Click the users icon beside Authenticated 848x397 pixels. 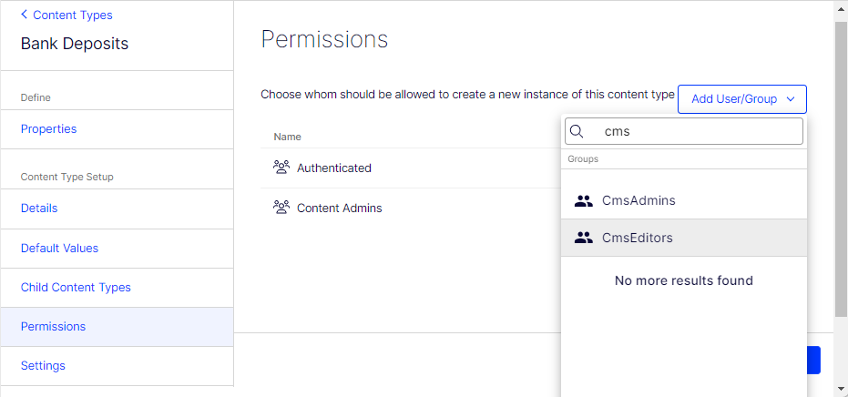point(281,168)
